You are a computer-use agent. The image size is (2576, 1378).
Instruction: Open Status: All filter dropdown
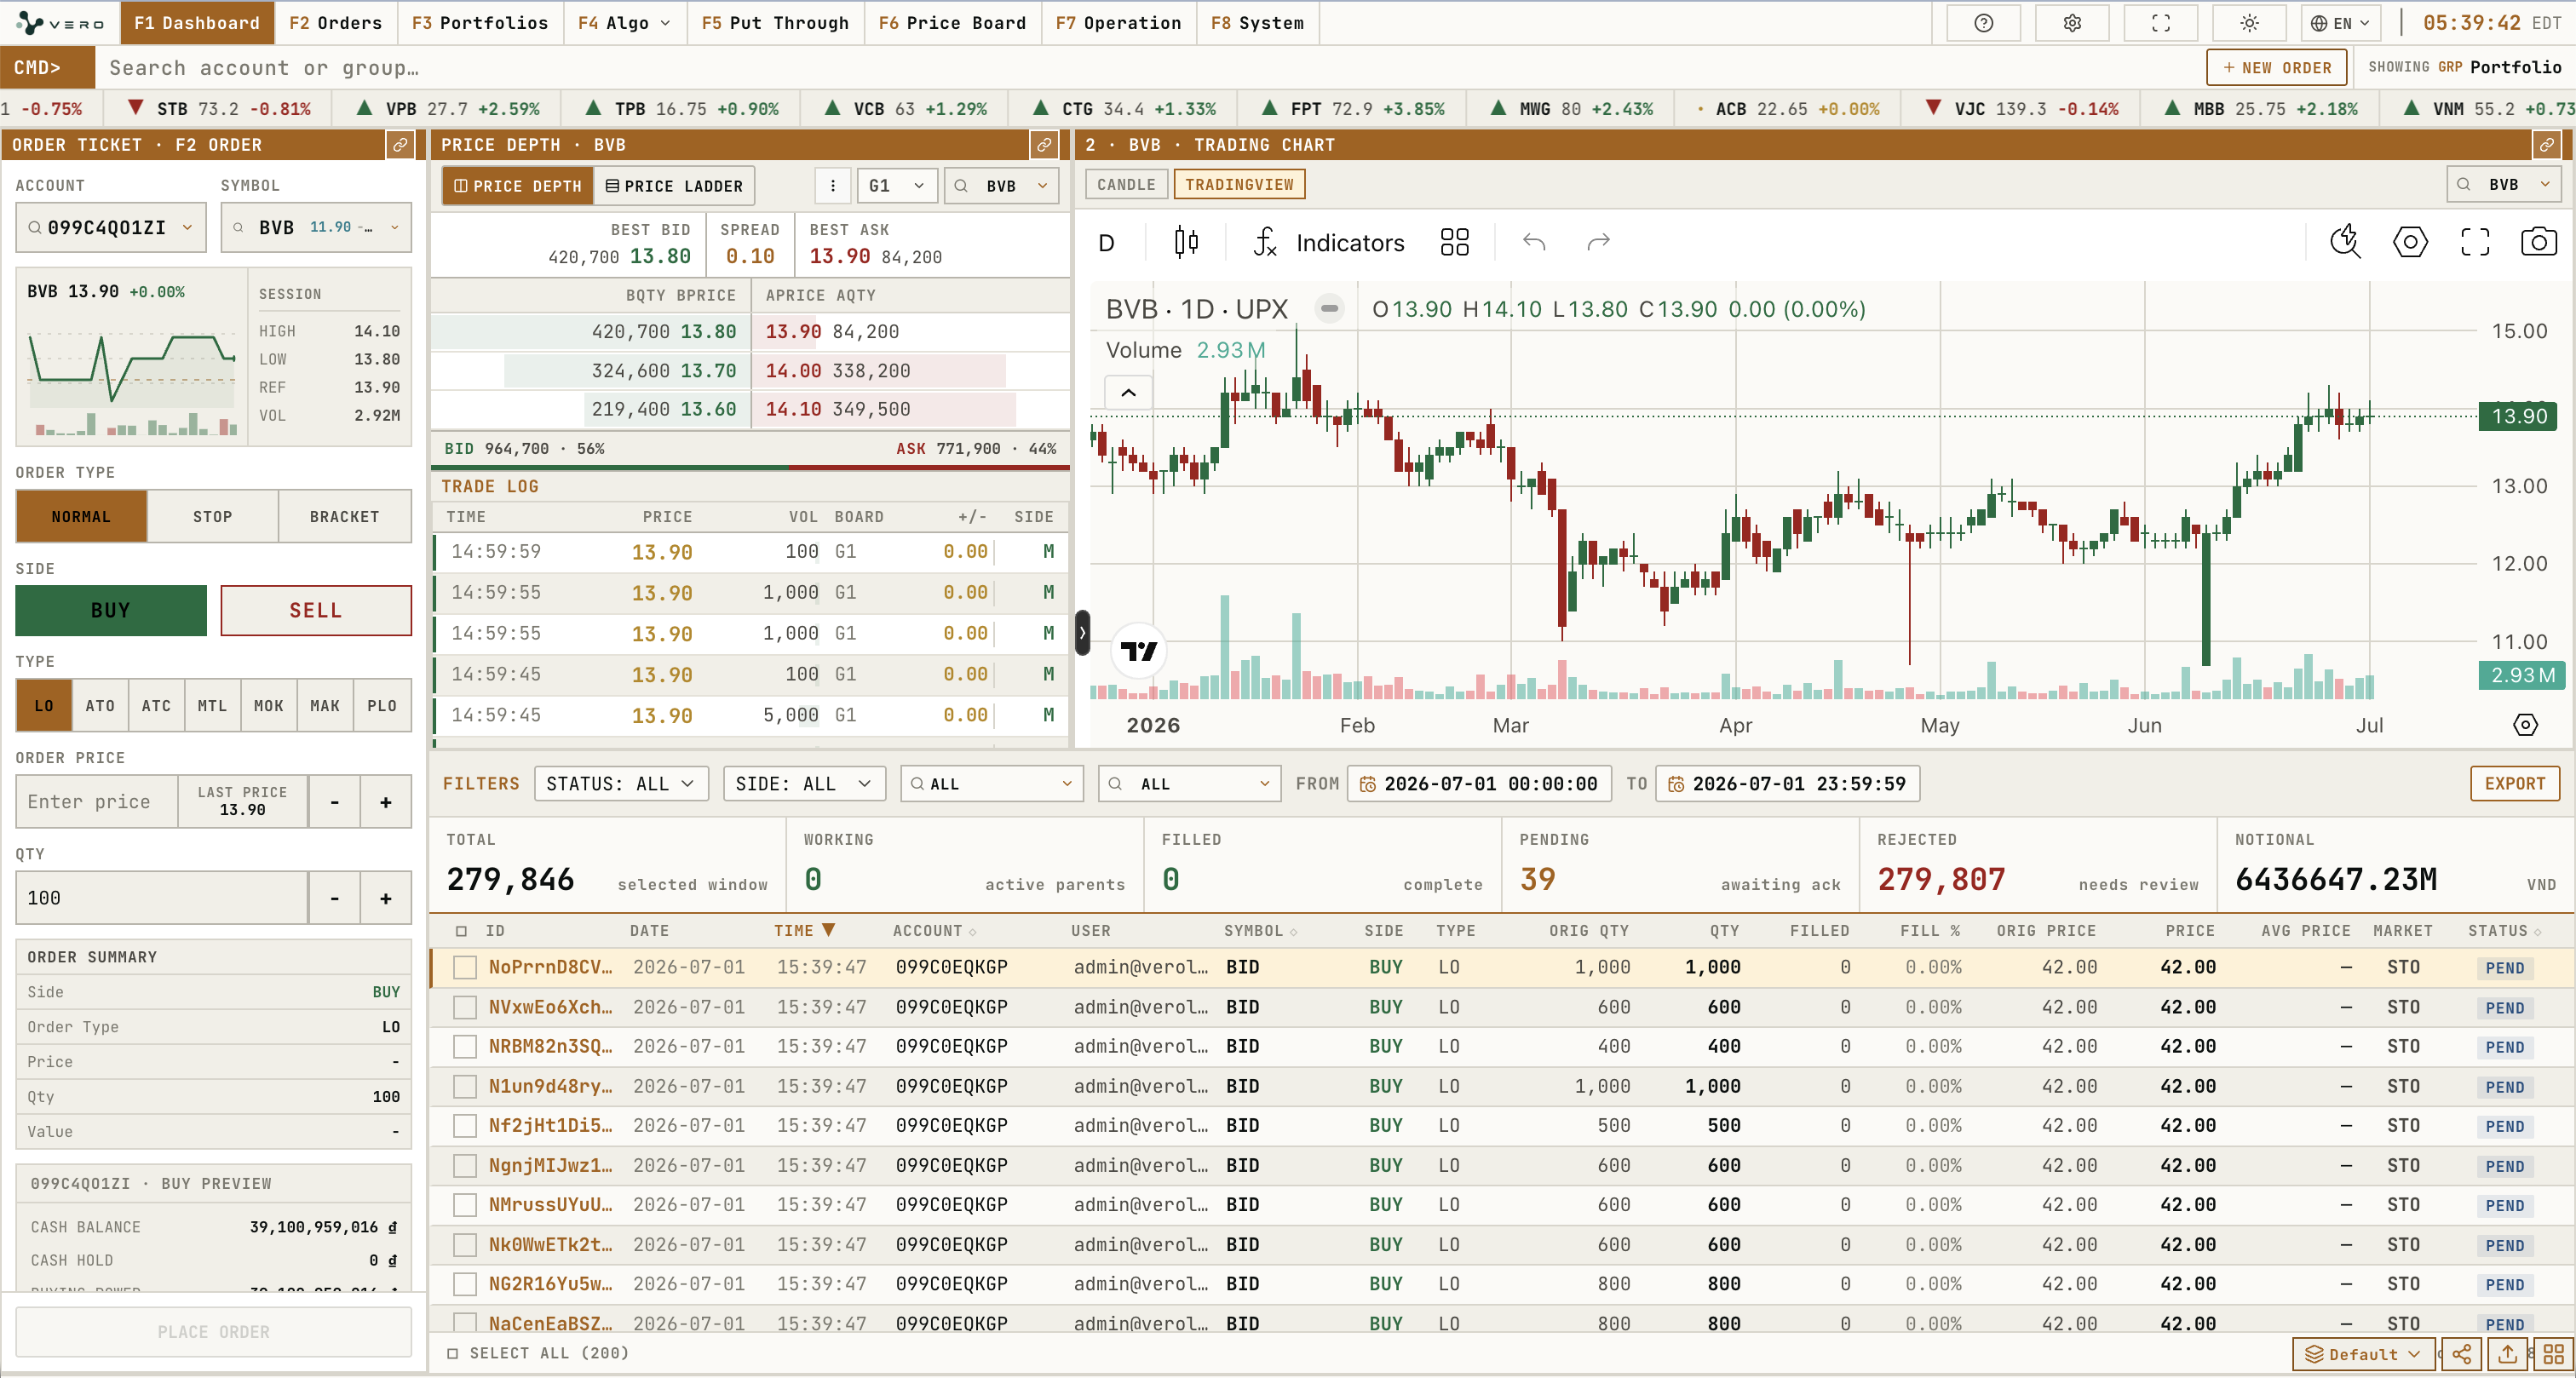621,783
